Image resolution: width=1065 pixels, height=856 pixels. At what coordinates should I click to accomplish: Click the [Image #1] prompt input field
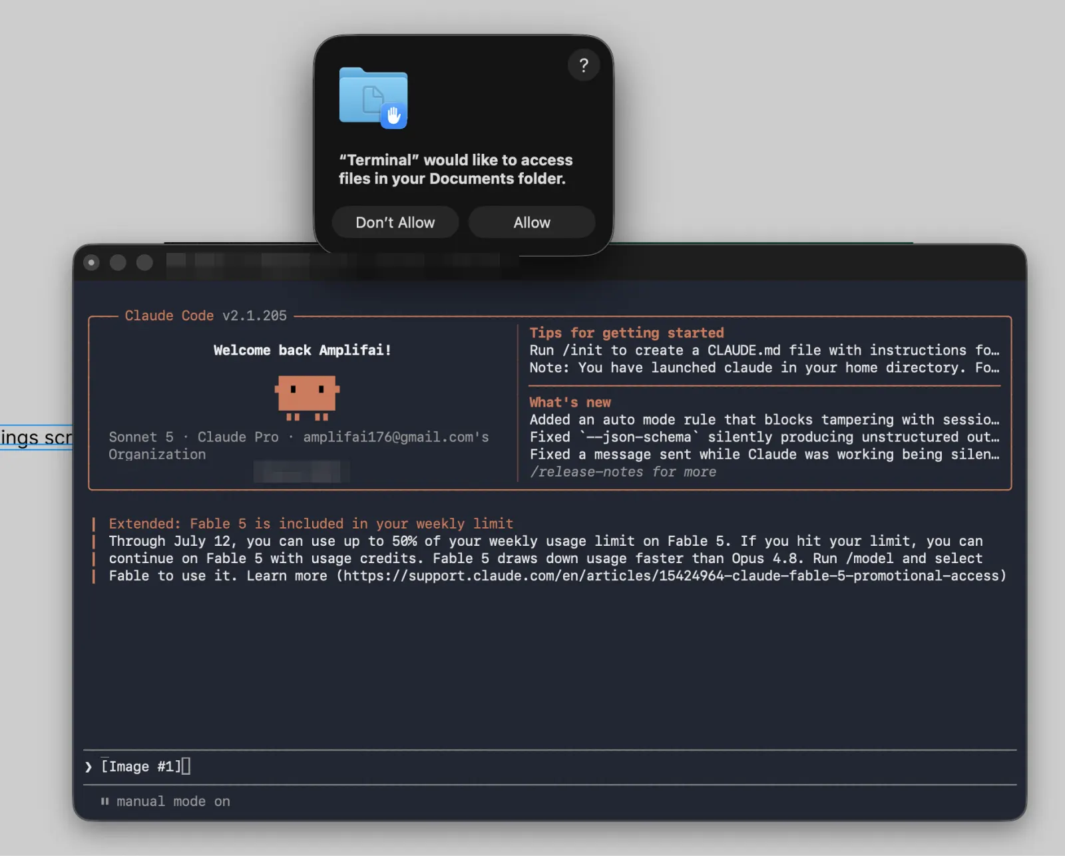click(550, 767)
